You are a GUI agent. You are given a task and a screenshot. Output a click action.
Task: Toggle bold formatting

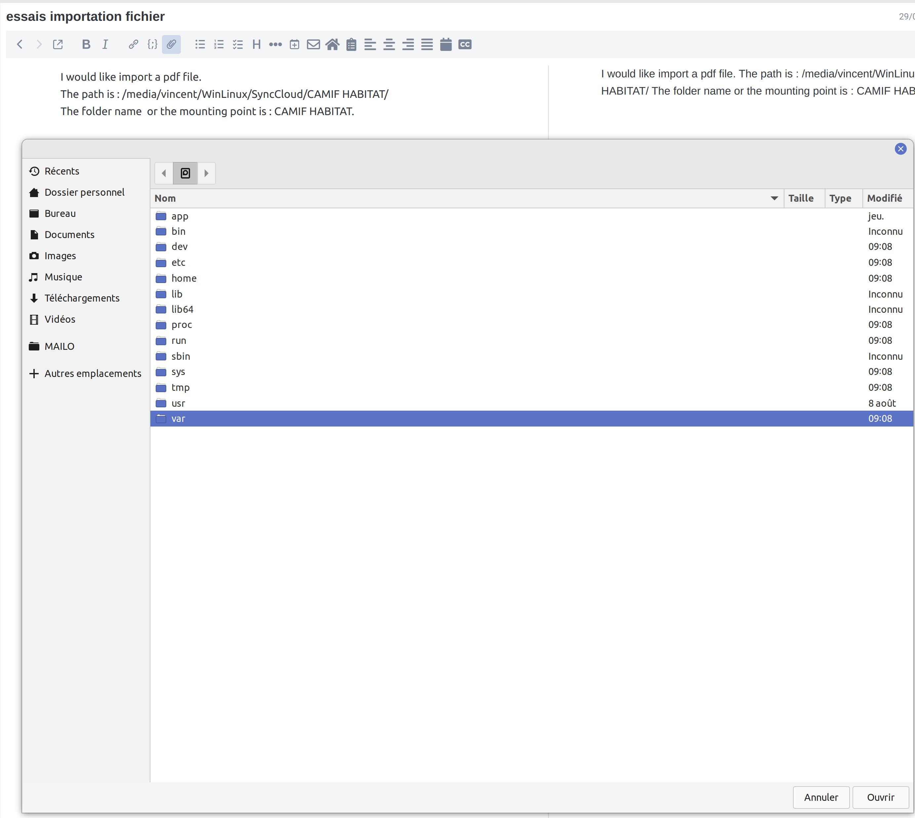pos(86,44)
